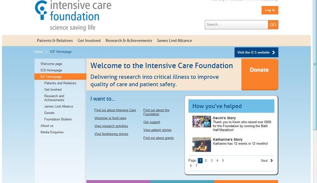
Task: Click the Next pagination arrow
Action: (272, 161)
